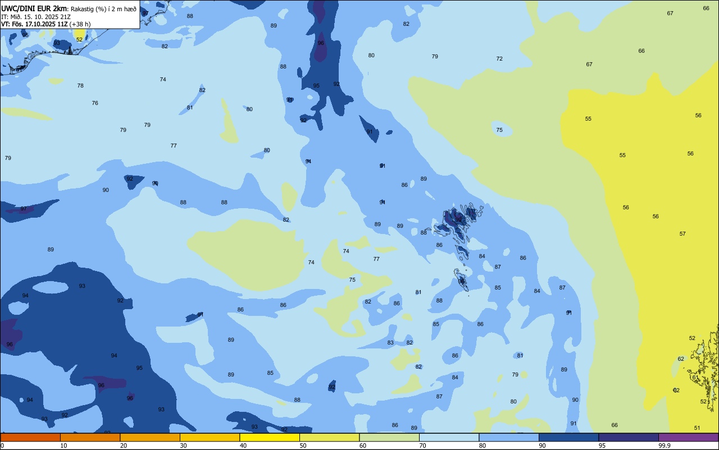The image size is (719, 450).
Task: Click the pale blue 70–80 legend swatch
Action: coord(449,437)
